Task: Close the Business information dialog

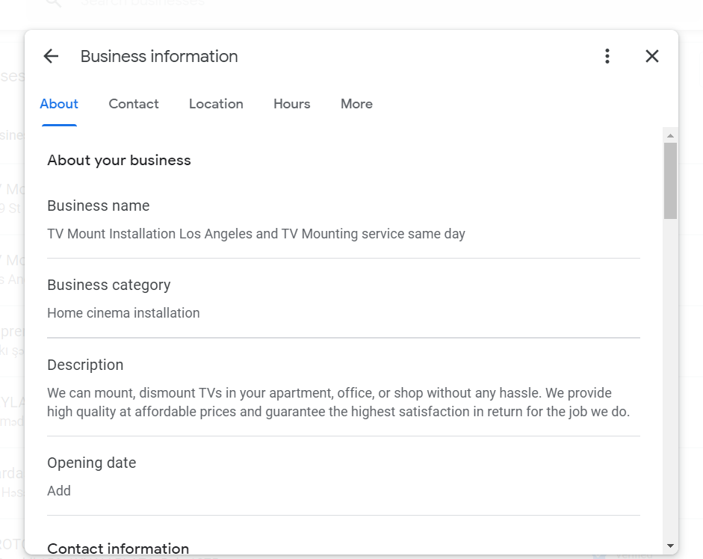Action: [651, 56]
